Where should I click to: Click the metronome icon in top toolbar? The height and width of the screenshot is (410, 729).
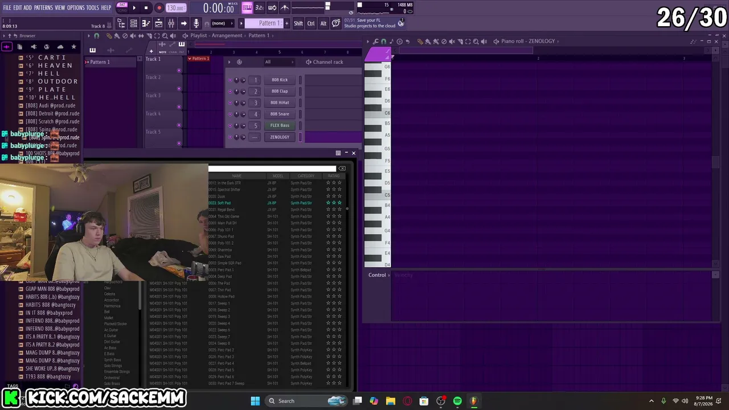285,7
